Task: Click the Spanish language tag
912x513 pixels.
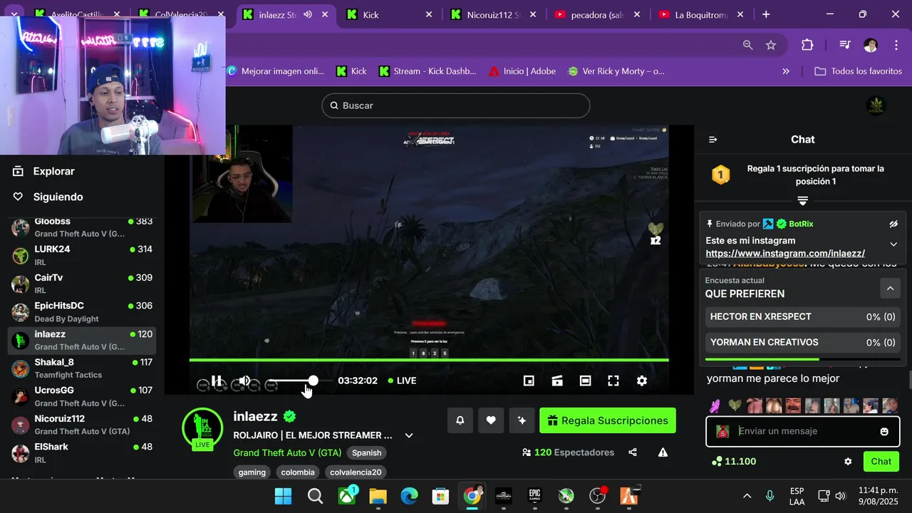Action: pyautogui.click(x=367, y=452)
